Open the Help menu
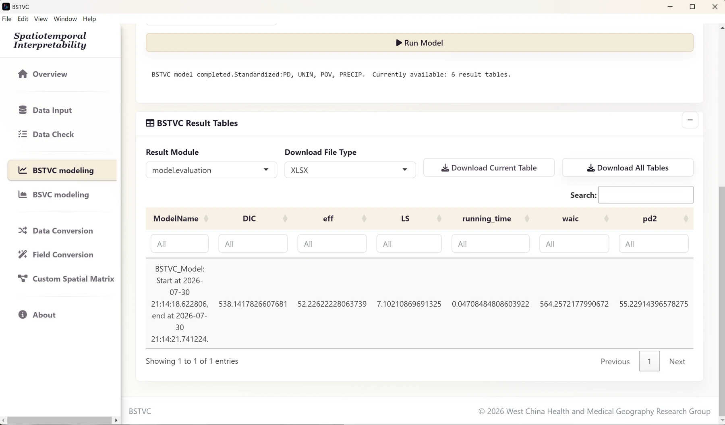 89,19
